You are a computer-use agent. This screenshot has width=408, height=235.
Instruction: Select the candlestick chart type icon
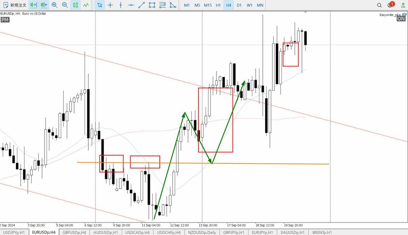[75, 5]
